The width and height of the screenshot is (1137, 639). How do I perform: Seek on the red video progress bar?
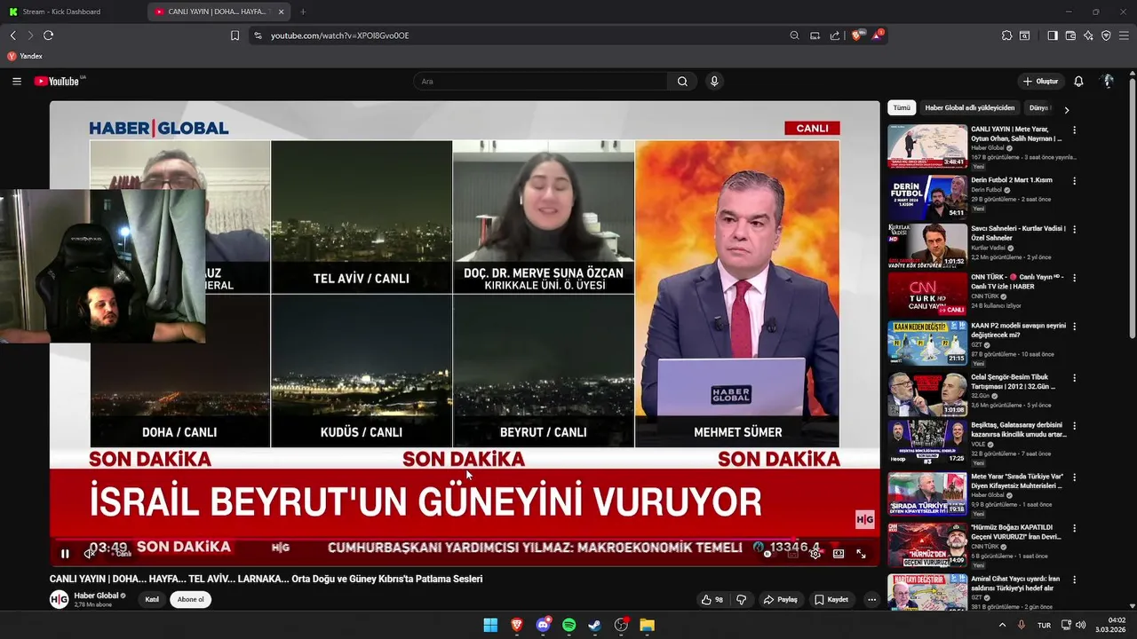[465, 539]
